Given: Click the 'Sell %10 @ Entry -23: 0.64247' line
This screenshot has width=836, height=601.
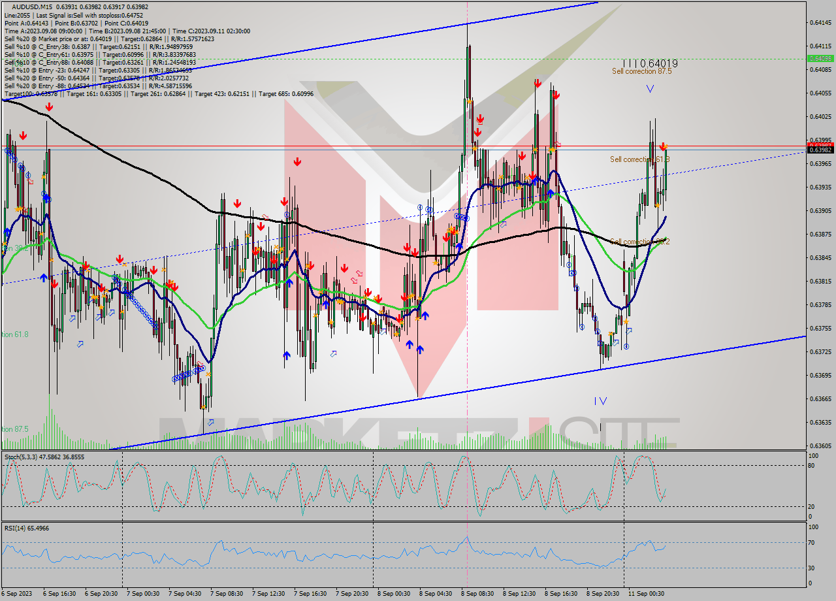Looking at the screenshot, I should (x=98, y=70).
